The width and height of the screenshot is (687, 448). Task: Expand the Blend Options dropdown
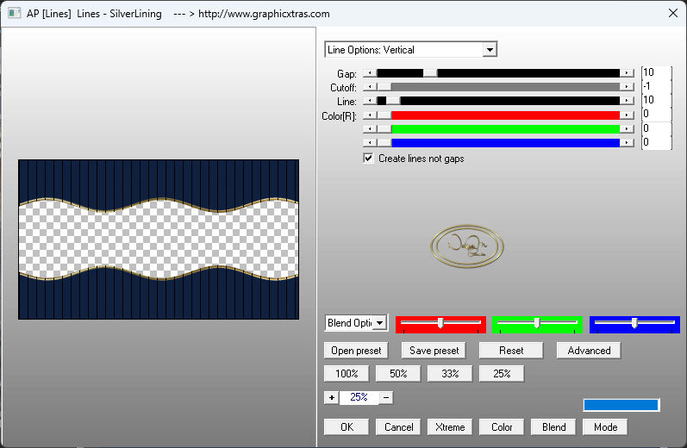380,323
